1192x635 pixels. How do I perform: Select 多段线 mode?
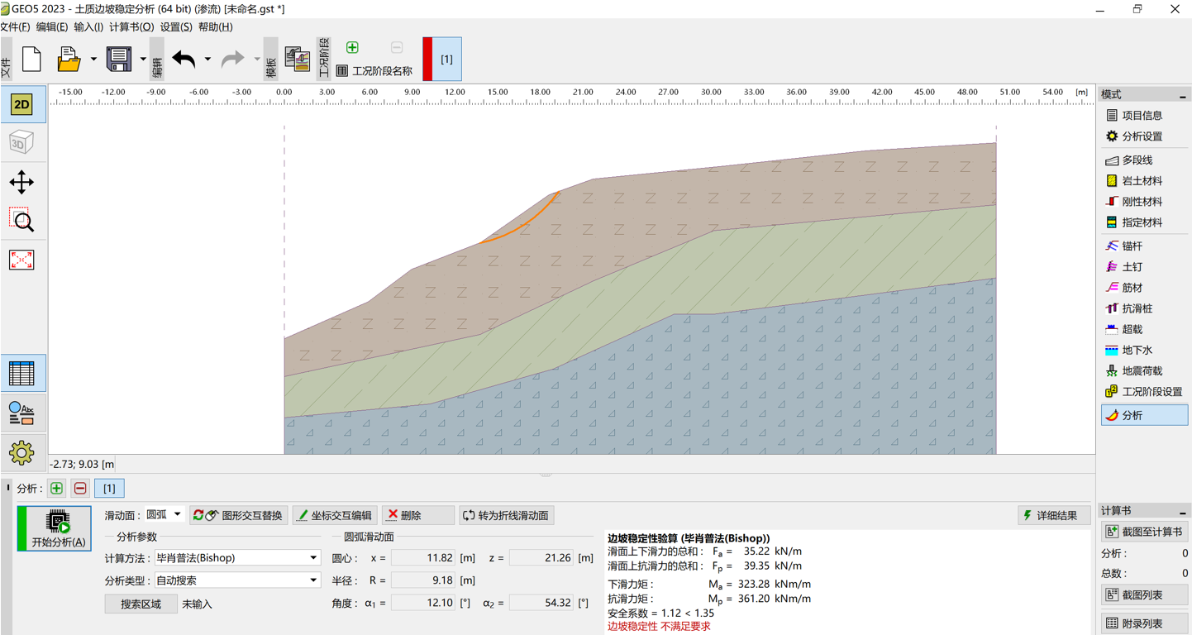1144,160
